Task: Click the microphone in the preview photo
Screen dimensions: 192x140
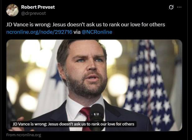Action: [97, 116]
